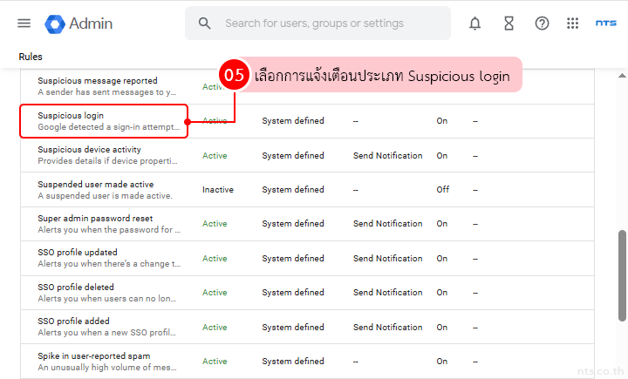Image resolution: width=628 pixels, height=379 pixels.
Task: Open the notifications bell
Action: point(474,24)
